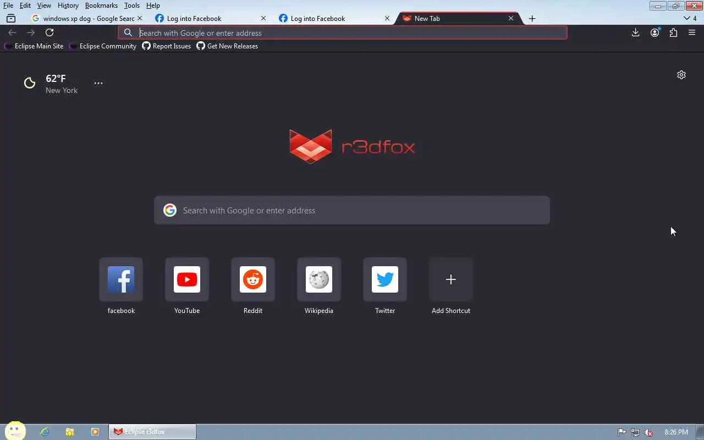Open the Downloads panel icon
The height and width of the screenshot is (440, 704).
635,33
